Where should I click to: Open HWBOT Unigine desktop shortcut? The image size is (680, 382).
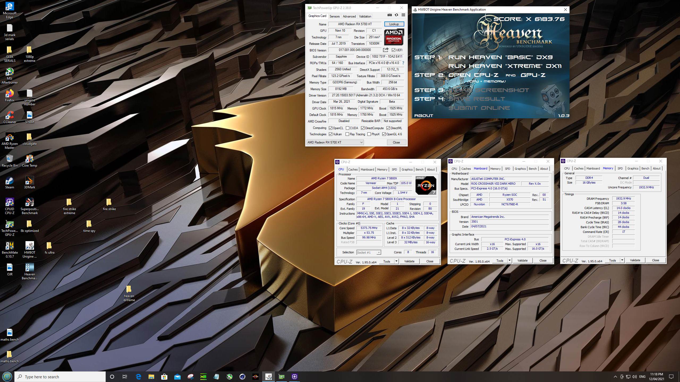coord(29,250)
